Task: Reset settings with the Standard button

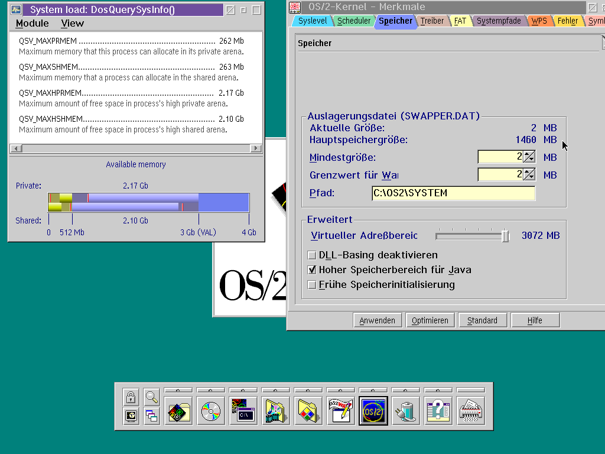Action: (482, 320)
